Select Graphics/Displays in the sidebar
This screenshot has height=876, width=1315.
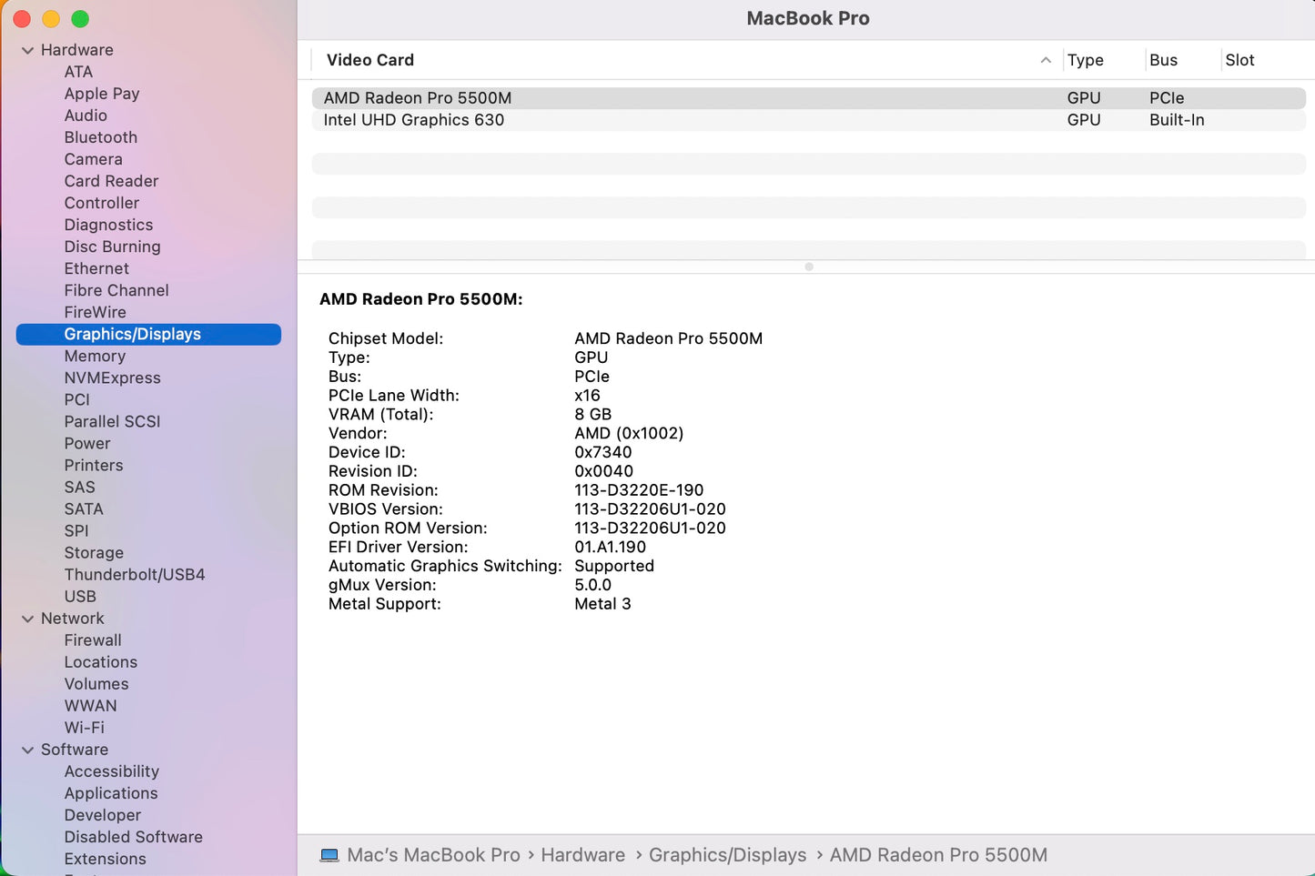pos(132,334)
